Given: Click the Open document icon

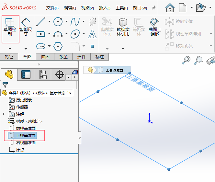Looking at the screenshot, I should pos(201,8).
